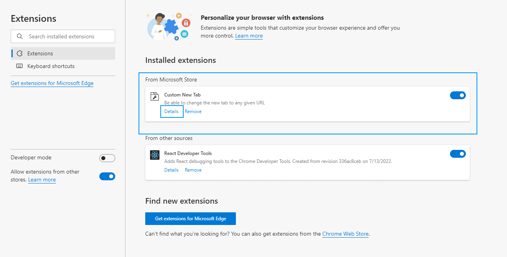Disable the React Developer Tools extension
Viewport: 507px width, 257px height.
tap(458, 154)
